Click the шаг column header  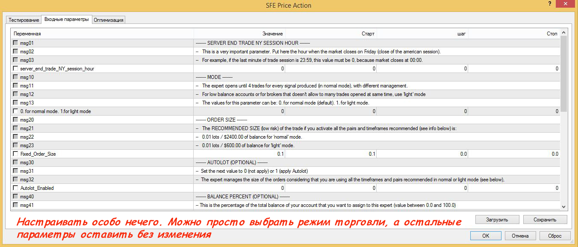point(422,34)
